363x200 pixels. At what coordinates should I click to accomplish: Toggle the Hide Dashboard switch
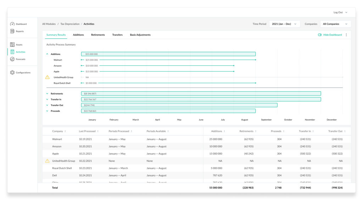320,35
